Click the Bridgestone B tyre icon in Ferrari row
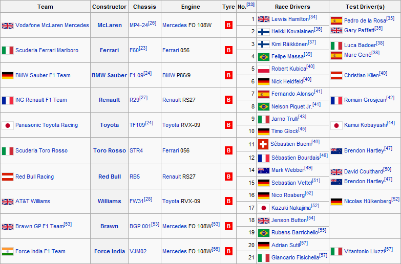Viewport: 401px width, 264px height. coord(228,50)
